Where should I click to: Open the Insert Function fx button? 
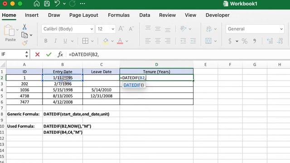[x=60, y=54]
